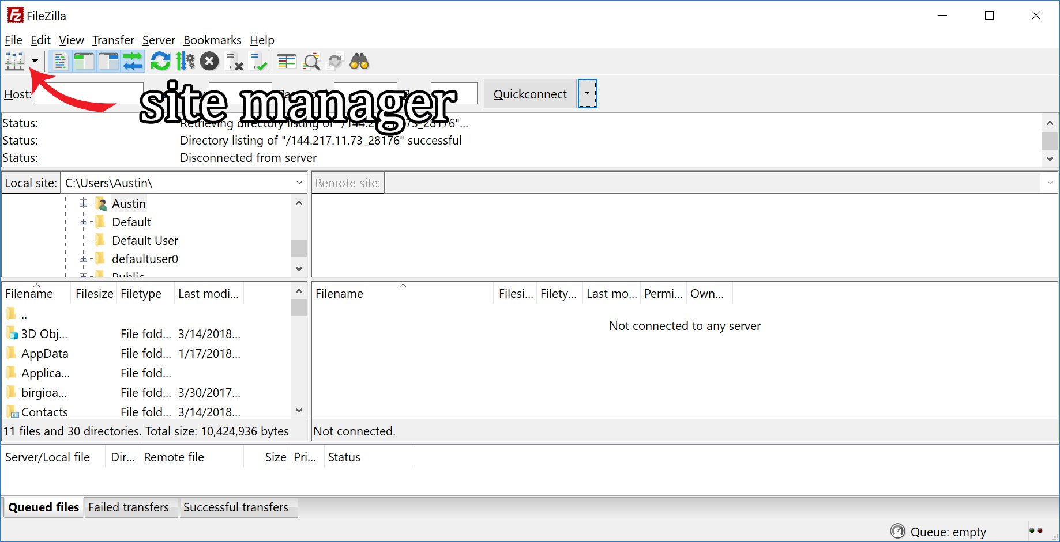Sort remote list by Owner column
Image resolution: width=1060 pixels, height=542 pixels.
coord(709,293)
